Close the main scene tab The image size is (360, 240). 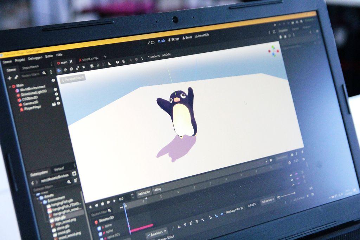(x=71, y=61)
